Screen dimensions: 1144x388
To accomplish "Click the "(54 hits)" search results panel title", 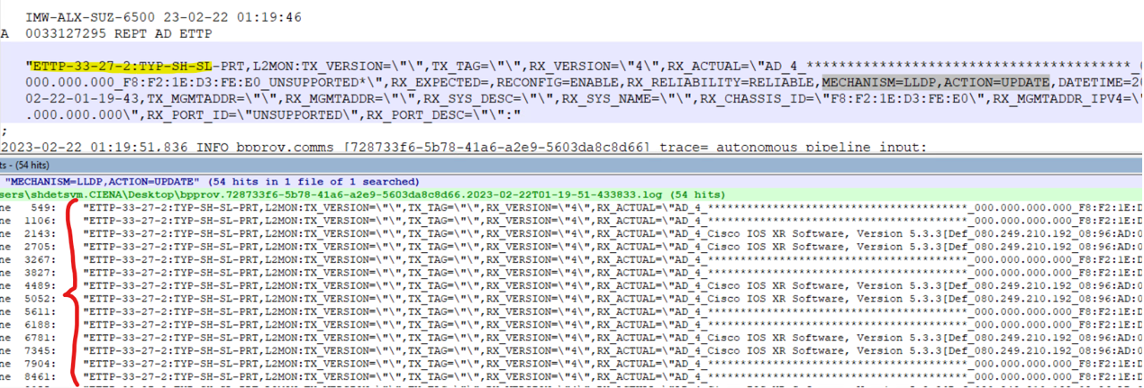I will pos(27,167).
